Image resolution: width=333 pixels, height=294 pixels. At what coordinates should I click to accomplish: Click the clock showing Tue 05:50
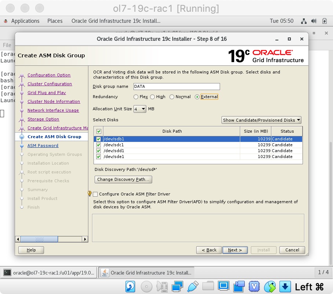(281, 21)
